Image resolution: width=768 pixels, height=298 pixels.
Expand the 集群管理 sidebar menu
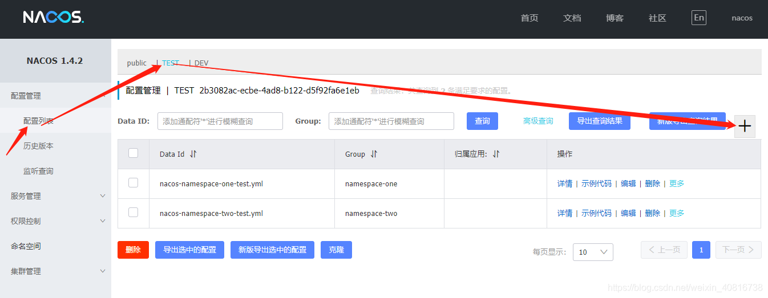coord(55,271)
